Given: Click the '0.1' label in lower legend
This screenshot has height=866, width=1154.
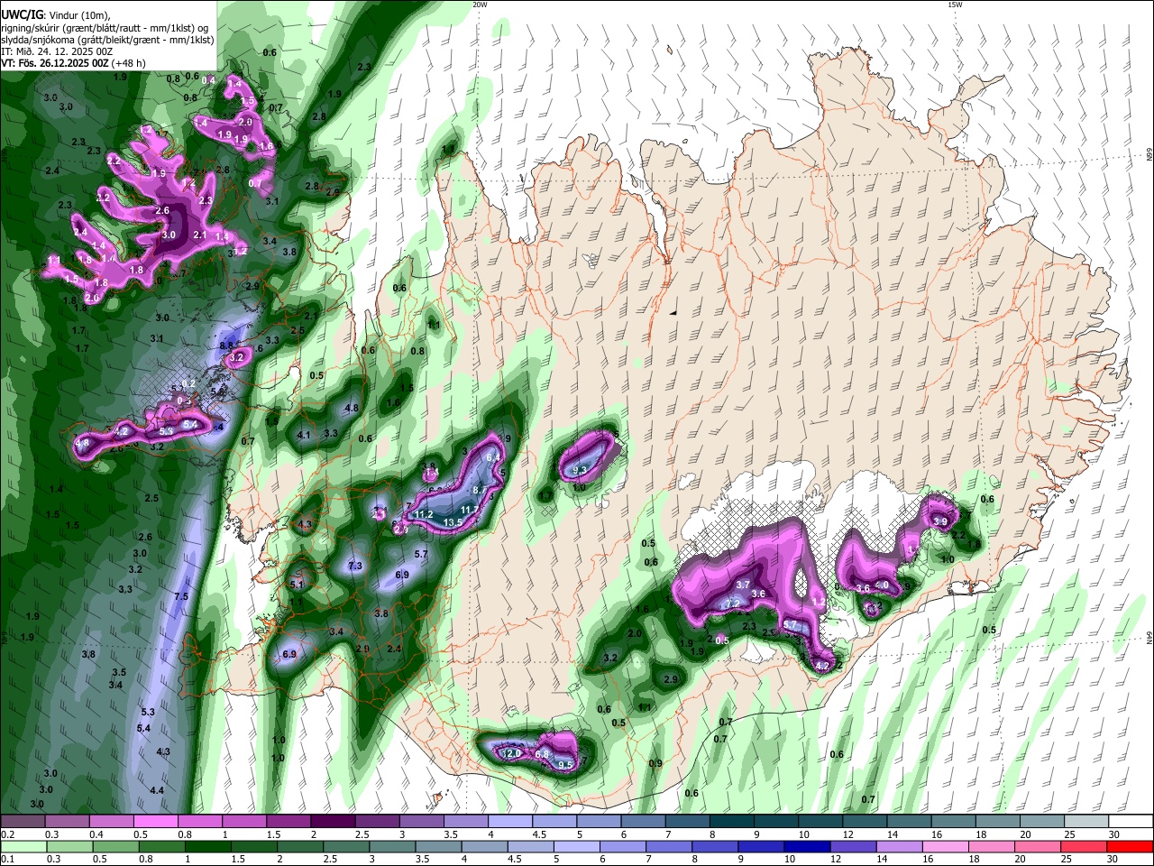Looking at the screenshot, I should [7, 859].
